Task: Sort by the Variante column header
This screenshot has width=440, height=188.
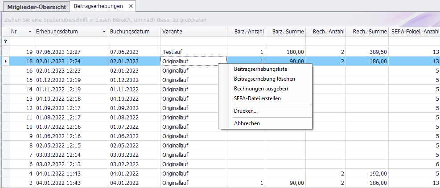Action: [x=193, y=32]
